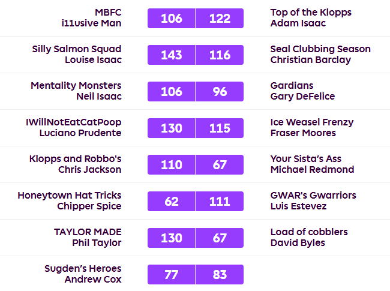Image resolution: width=390 pixels, height=291 pixels.
Task: Open the MBFC team entry
Action: [x=108, y=13]
